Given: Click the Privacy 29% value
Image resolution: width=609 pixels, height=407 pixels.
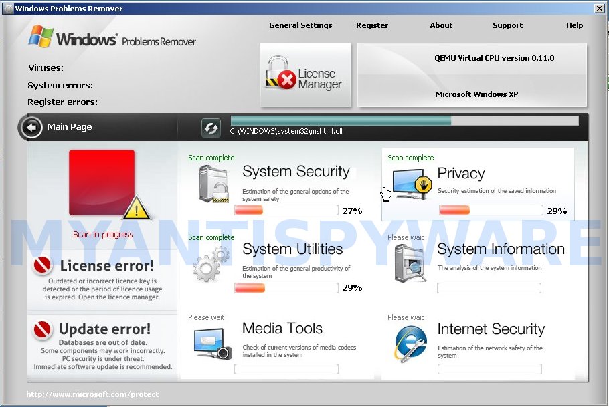Looking at the screenshot, I should [557, 211].
